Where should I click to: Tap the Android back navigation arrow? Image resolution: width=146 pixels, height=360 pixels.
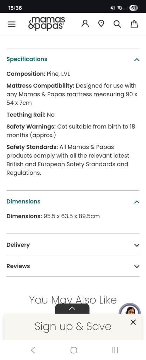coord(33,350)
